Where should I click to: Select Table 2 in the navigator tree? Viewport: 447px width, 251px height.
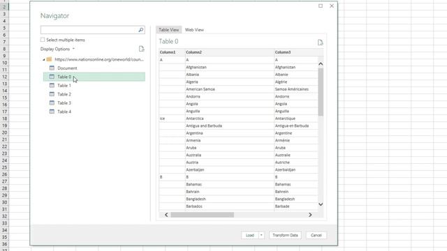64,94
